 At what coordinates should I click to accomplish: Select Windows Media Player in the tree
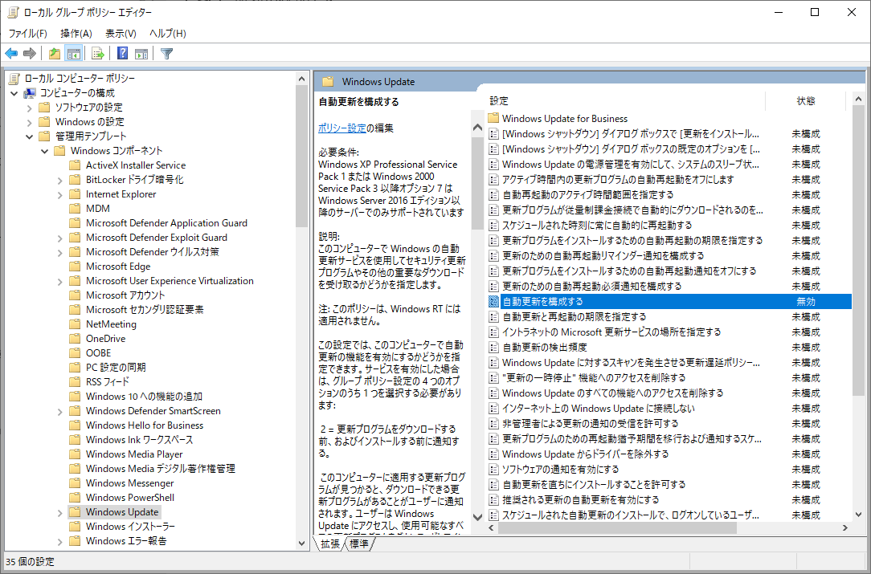tap(134, 454)
